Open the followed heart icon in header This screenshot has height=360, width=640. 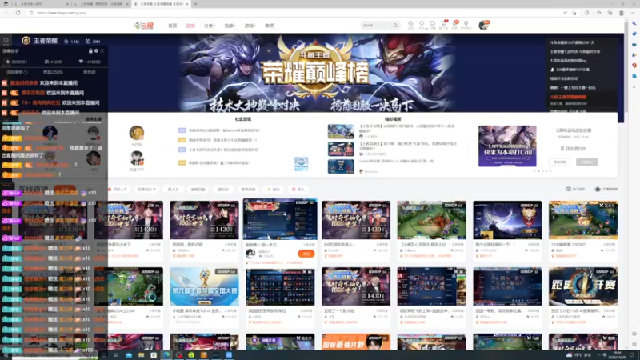422,24
